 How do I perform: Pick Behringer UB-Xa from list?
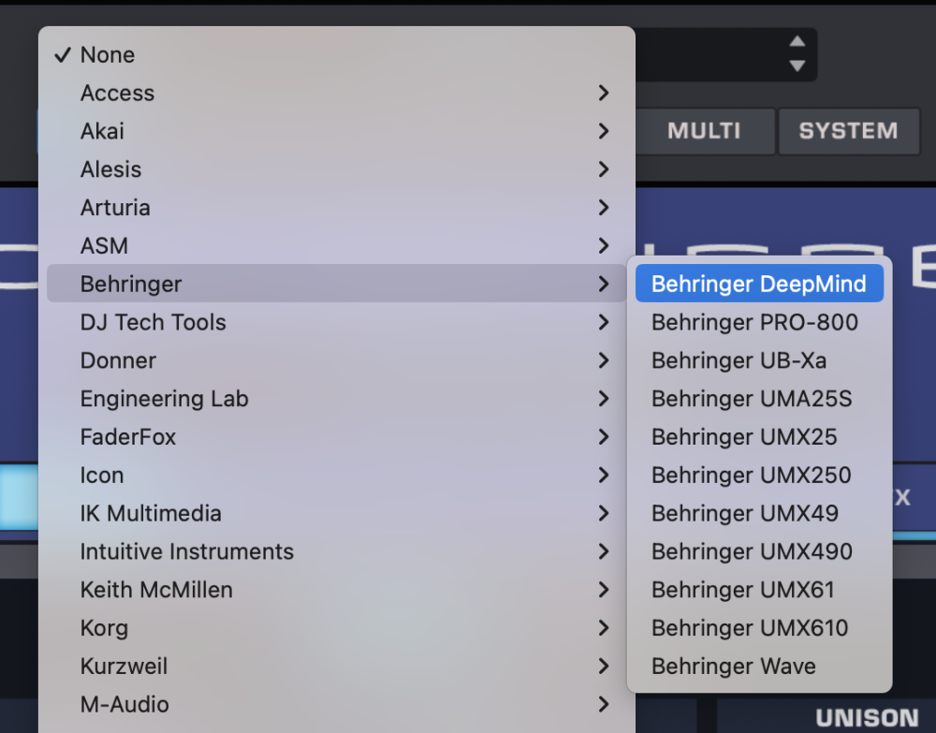[739, 361]
